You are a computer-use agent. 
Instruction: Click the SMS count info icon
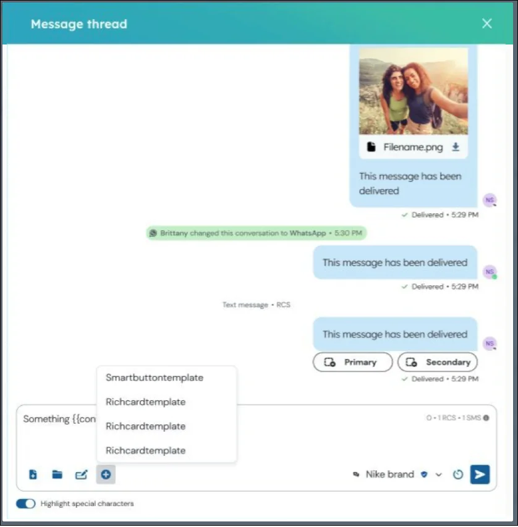pos(486,418)
